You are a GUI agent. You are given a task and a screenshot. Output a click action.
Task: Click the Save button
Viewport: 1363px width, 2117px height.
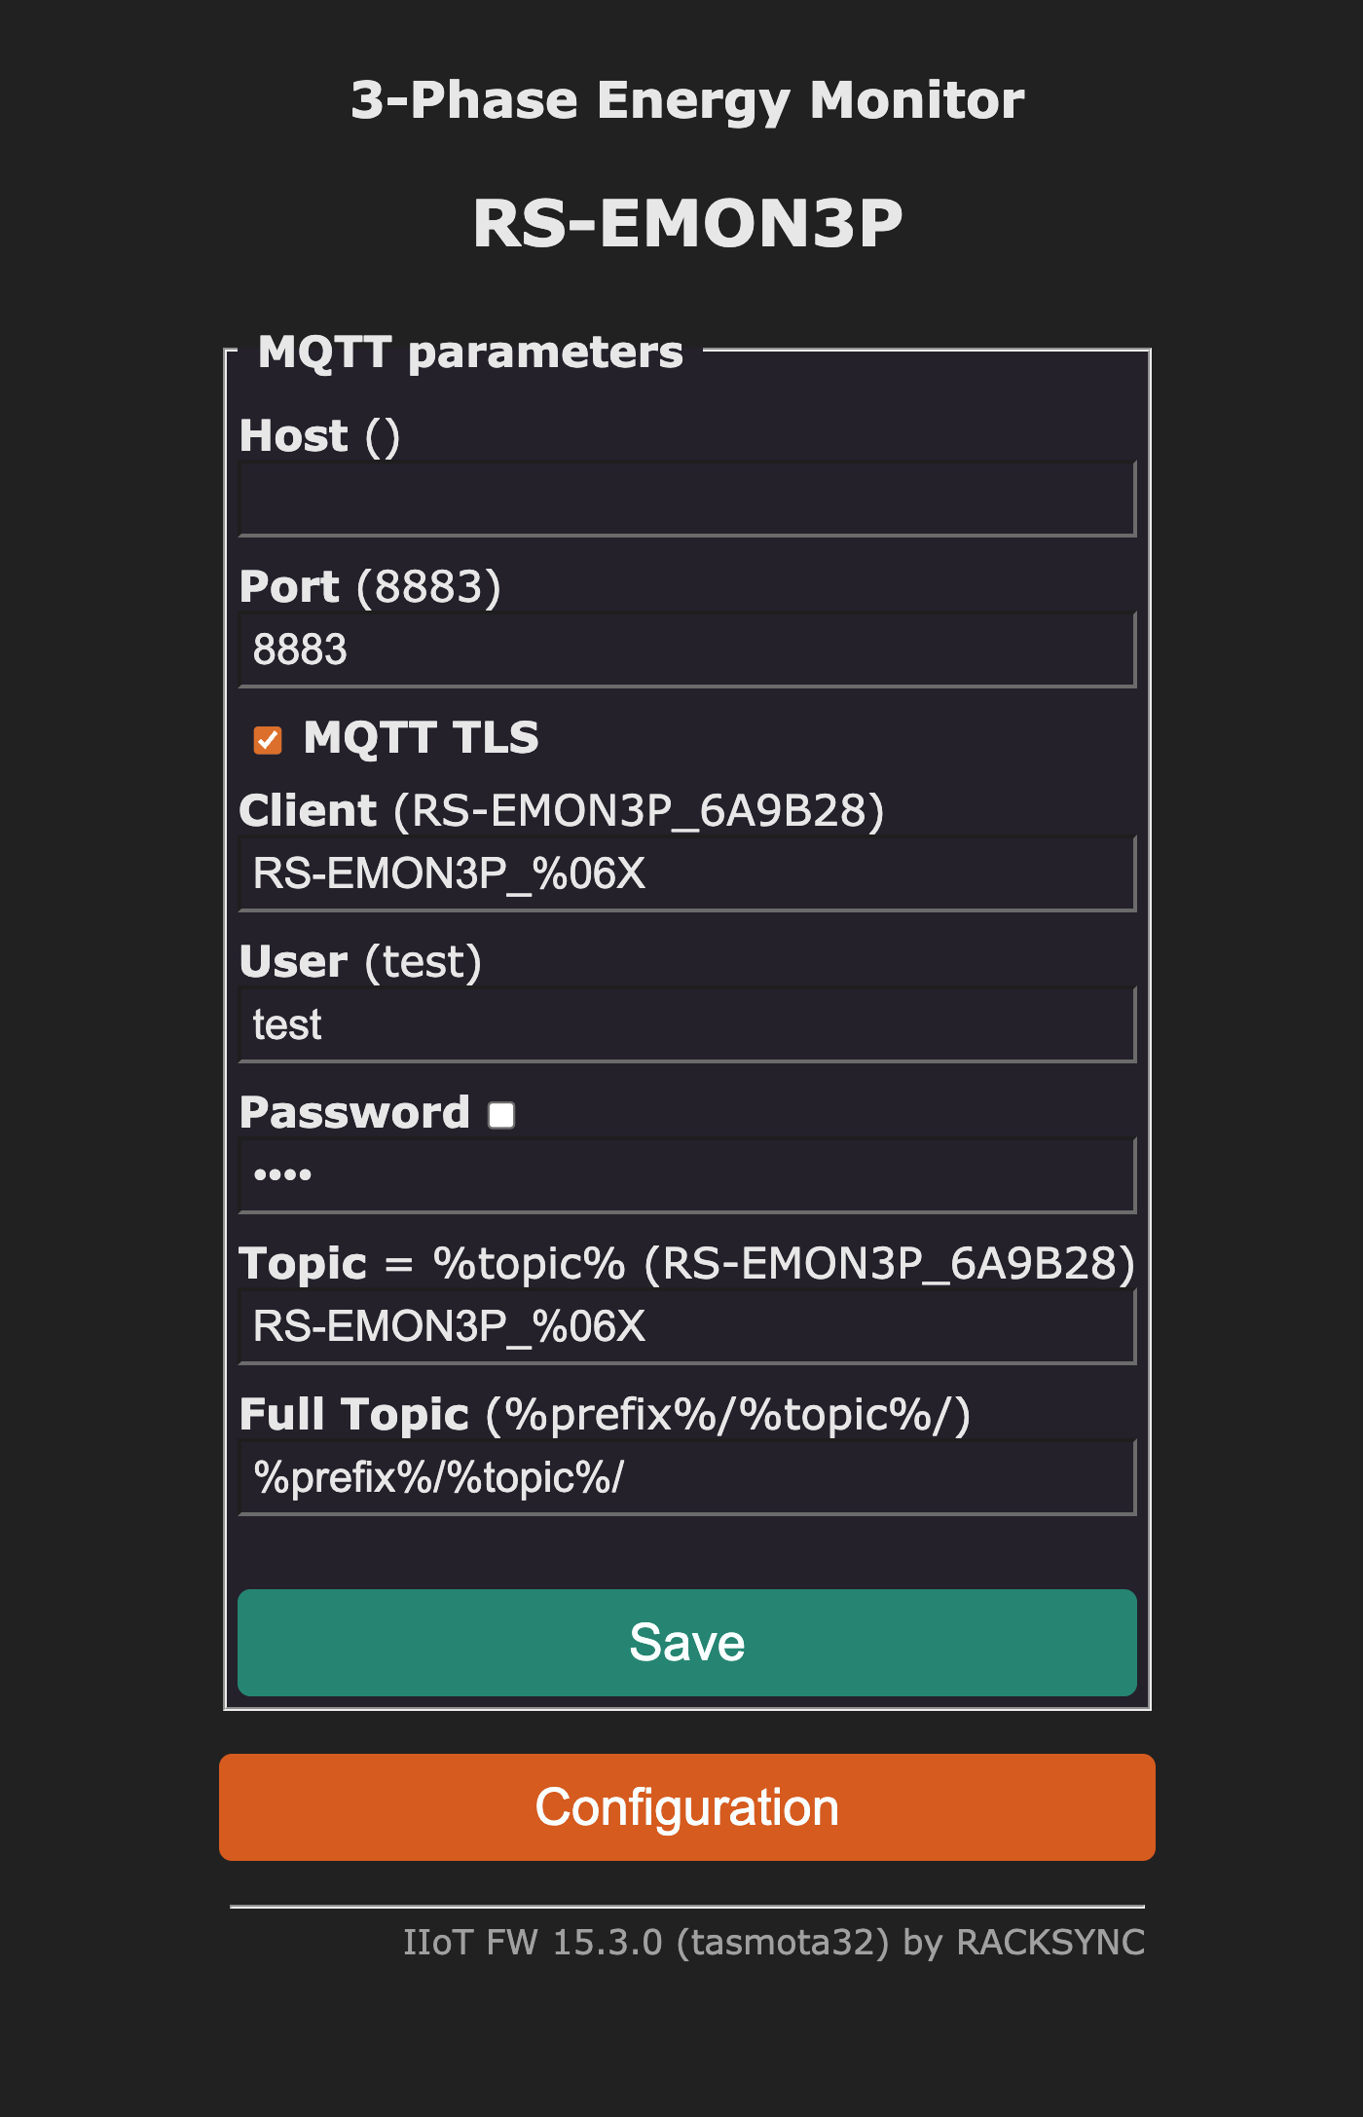pyautogui.click(x=686, y=1643)
